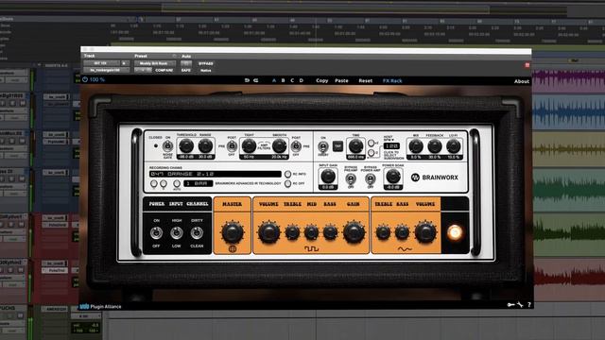Screen dimensions: 605x340
Task: Click the Brainworx logo
Action: click(435, 178)
